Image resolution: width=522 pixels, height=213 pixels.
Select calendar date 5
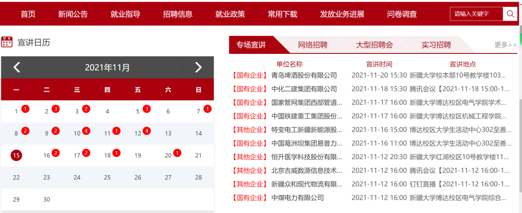point(138,111)
